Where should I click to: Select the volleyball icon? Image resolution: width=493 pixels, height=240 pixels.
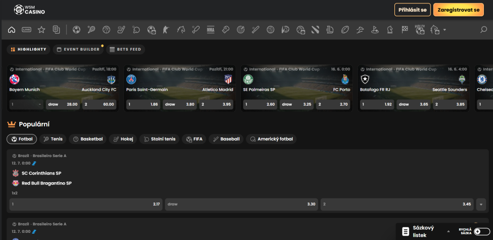tap(271, 30)
